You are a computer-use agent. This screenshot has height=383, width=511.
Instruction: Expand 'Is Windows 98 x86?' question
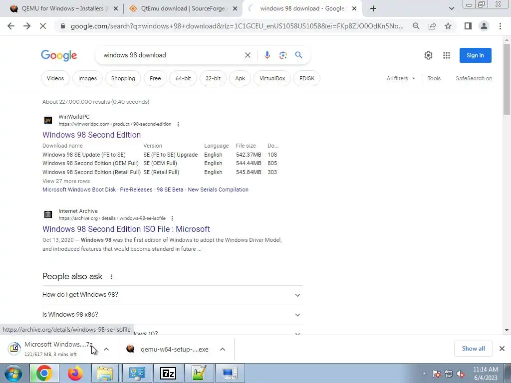coord(173,315)
